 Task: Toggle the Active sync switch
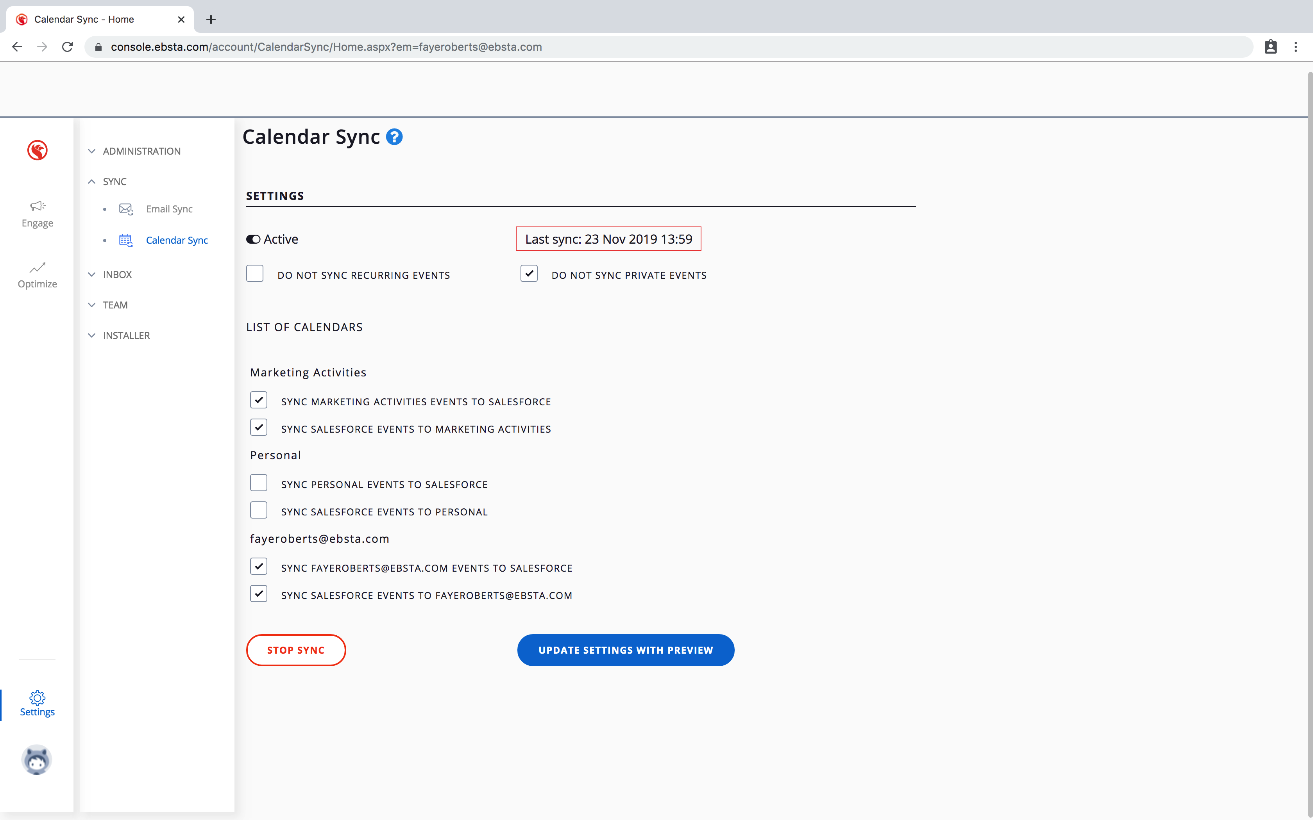(253, 239)
